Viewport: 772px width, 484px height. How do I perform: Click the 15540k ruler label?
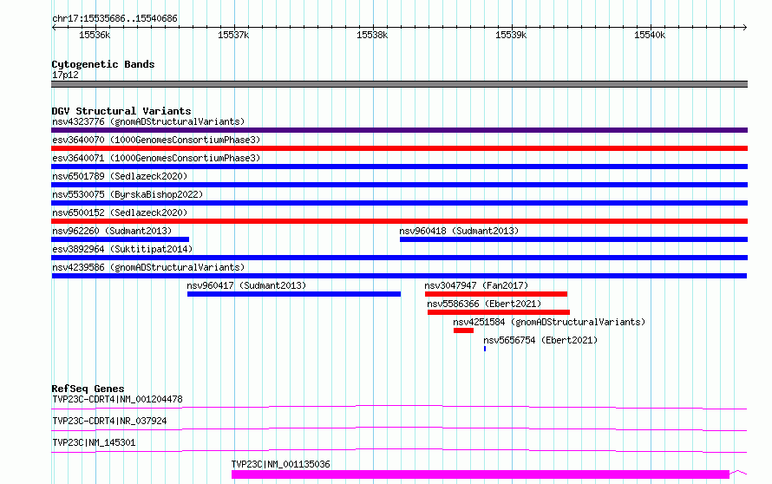[650, 35]
